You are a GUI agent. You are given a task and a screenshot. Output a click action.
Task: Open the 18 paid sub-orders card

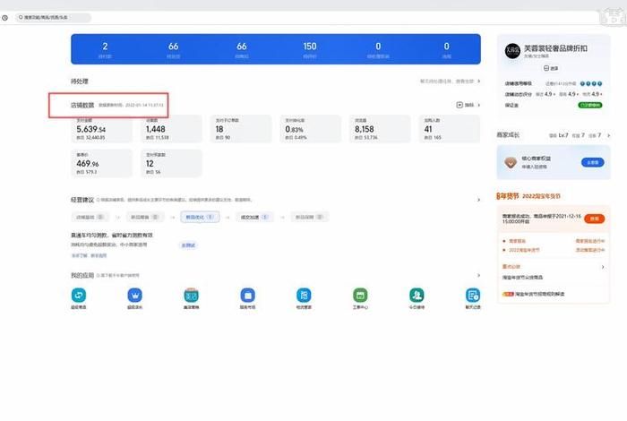(x=241, y=129)
